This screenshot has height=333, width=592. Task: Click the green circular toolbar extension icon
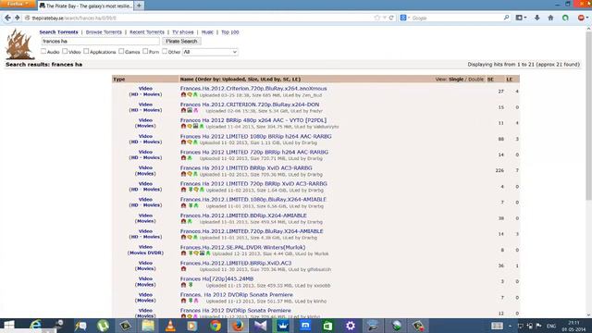pos(565,18)
